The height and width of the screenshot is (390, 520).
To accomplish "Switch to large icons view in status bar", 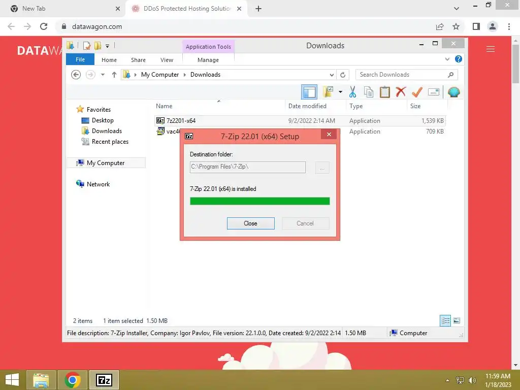I will click(x=457, y=320).
